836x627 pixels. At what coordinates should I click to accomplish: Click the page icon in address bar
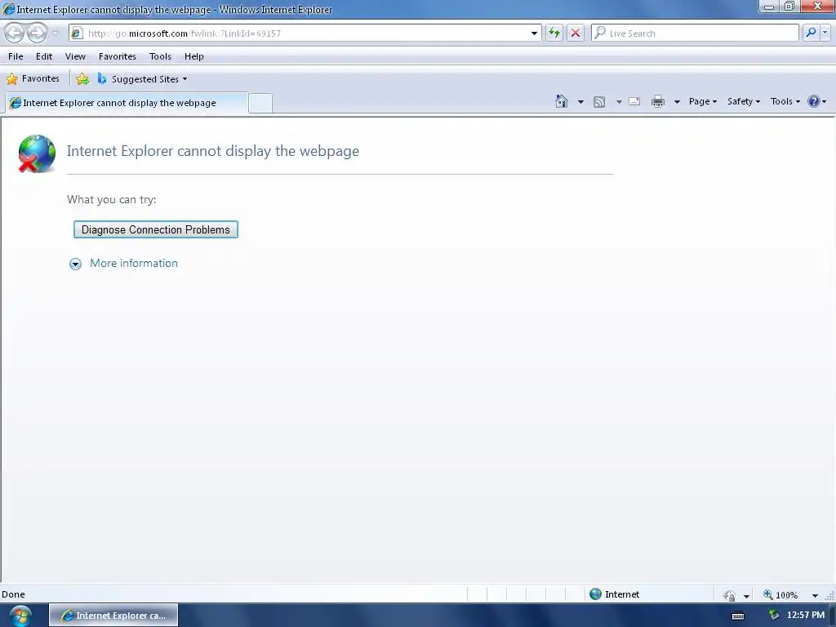tap(77, 33)
